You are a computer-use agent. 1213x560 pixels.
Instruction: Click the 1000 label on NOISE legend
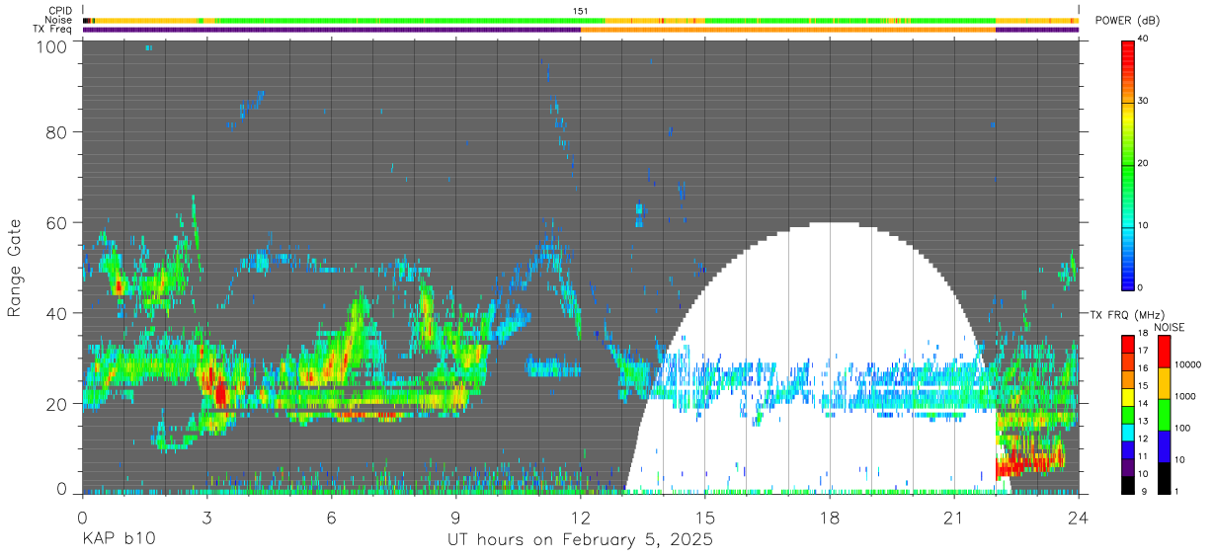click(x=1186, y=396)
